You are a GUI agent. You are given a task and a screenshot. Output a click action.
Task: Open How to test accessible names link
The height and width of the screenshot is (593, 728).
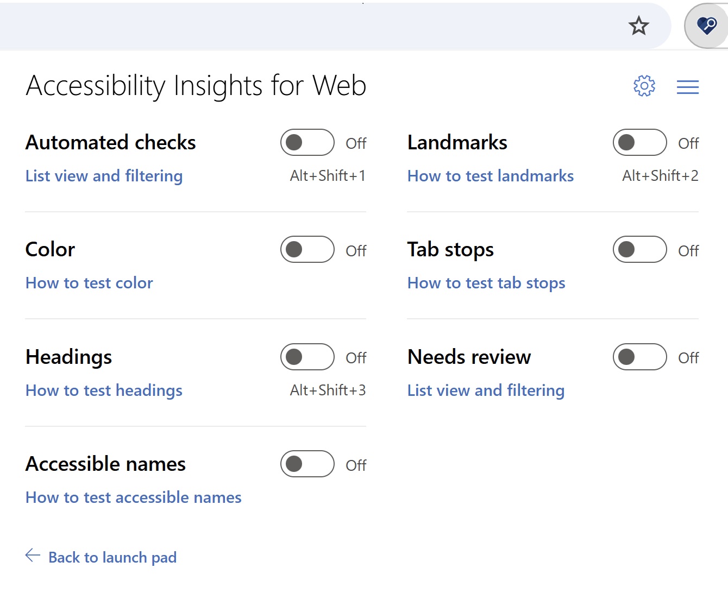(134, 497)
